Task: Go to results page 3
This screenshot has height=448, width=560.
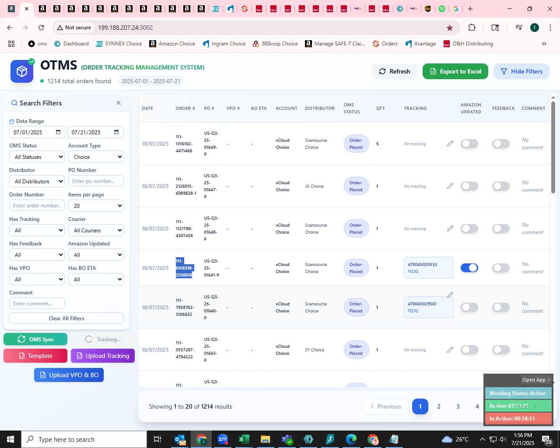Action: point(458,406)
